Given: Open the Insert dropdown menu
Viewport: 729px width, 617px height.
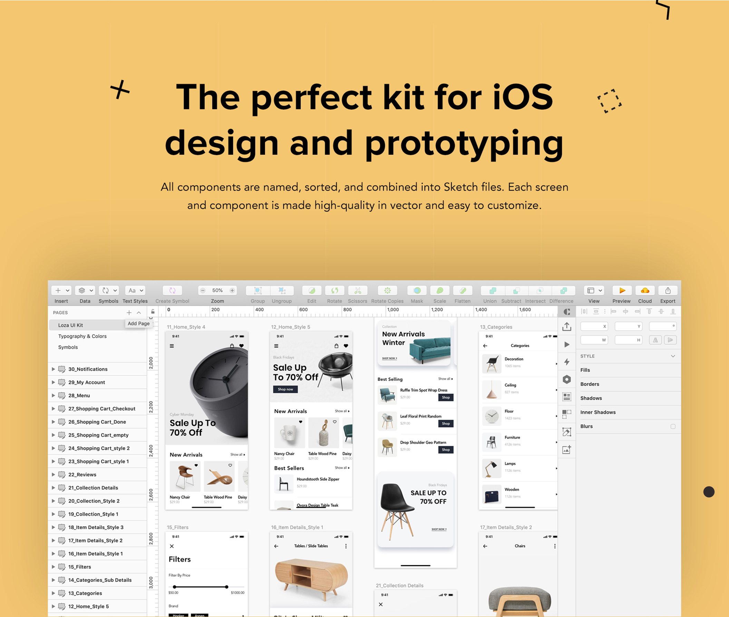Looking at the screenshot, I should 61,290.
